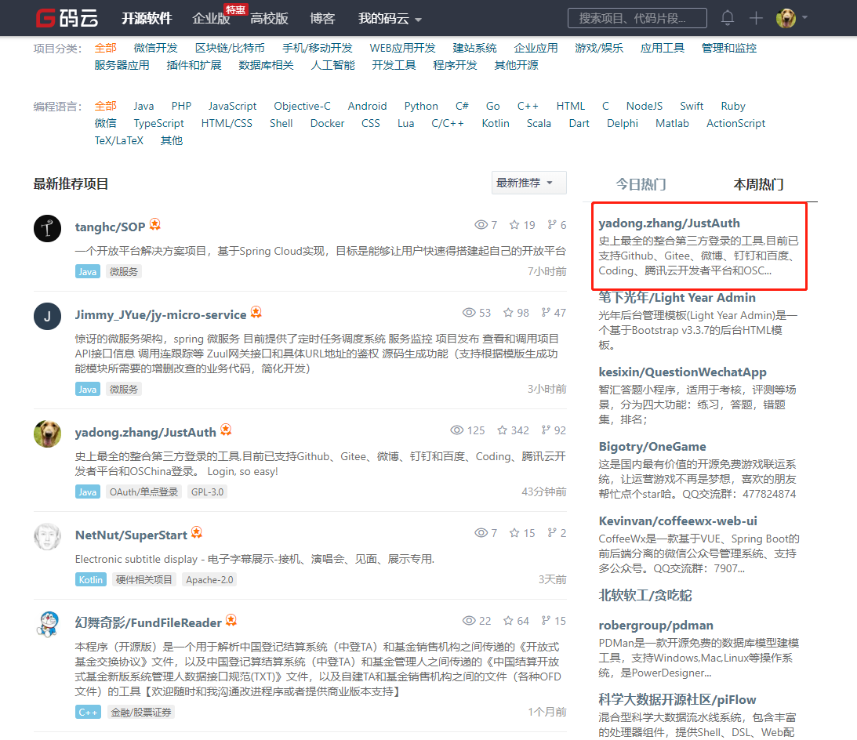This screenshot has width=857, height=740.
Task: Click the watch eye icon showing 125
Action: [x=457, y=430]
